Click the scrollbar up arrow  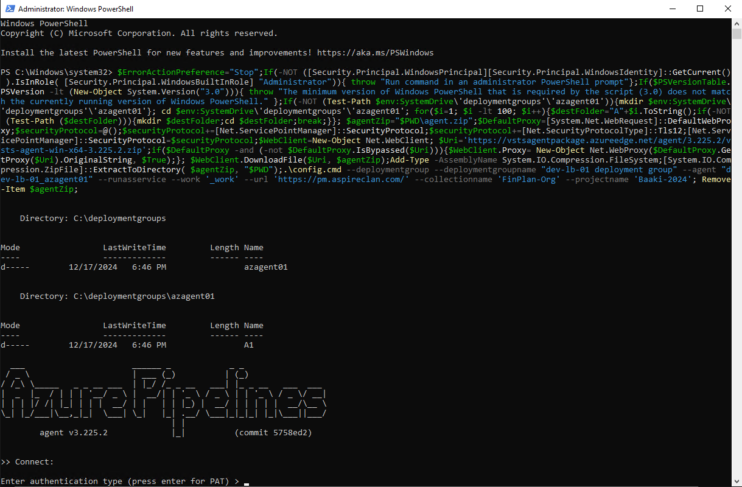[x=737, y=24]
